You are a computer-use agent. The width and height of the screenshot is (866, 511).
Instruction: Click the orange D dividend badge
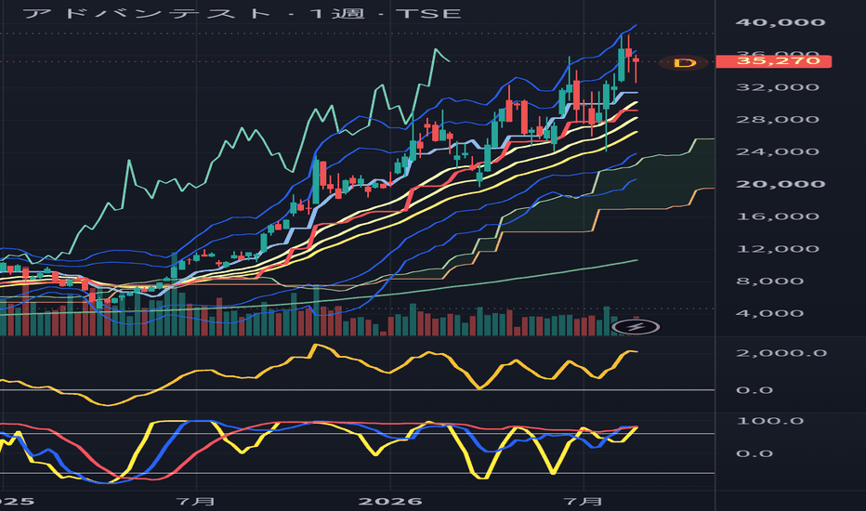point(685,62)
